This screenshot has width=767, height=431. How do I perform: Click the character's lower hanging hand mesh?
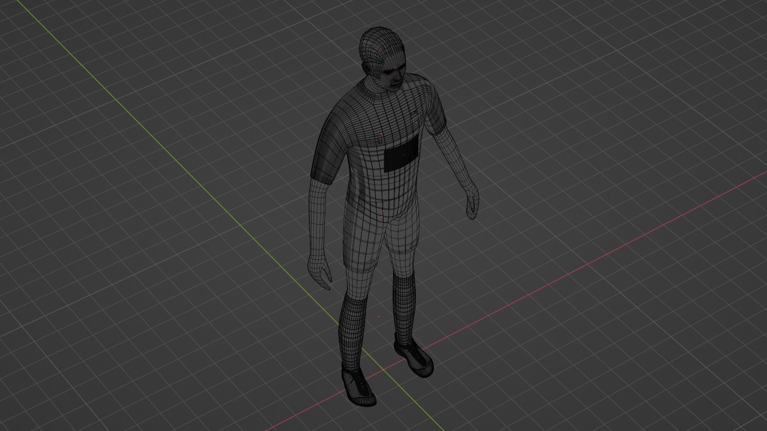coord(320,272)
